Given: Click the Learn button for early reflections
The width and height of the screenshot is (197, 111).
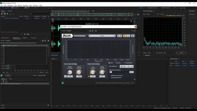Looking at the screenshot, I should (123, 67).
